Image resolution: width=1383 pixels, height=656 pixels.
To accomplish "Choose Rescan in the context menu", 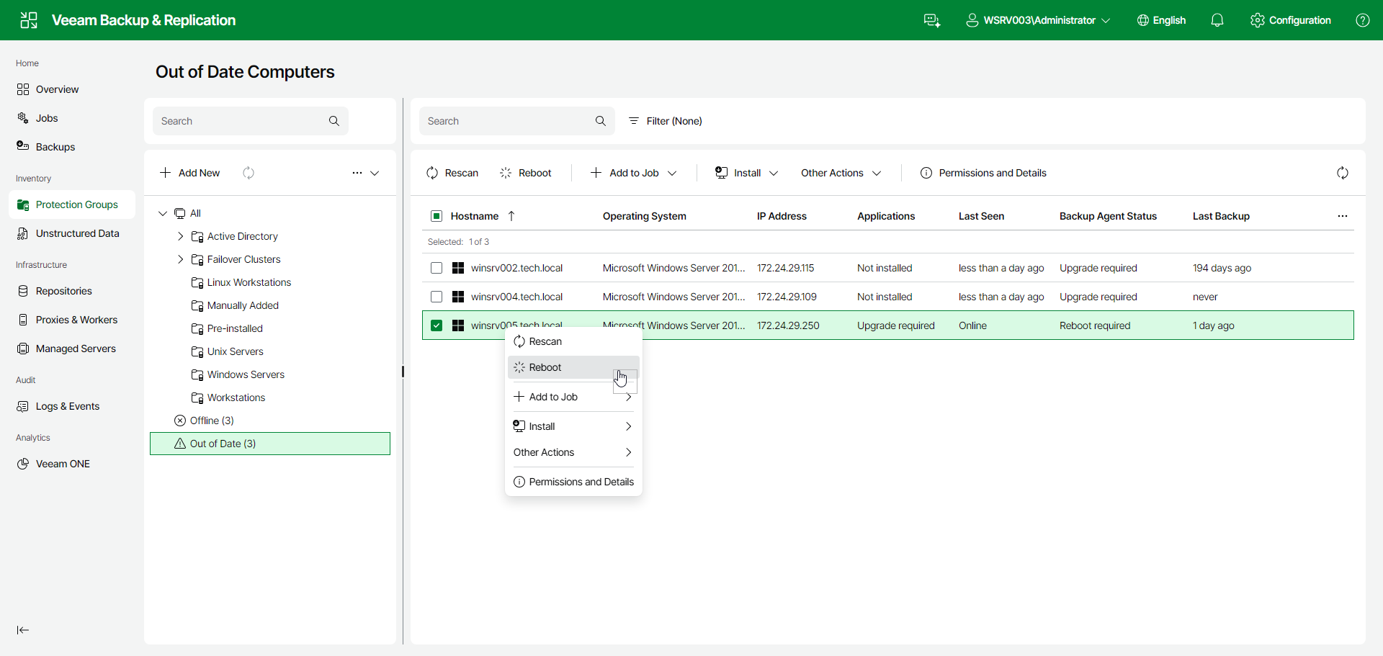I will [x=573, y=341].
